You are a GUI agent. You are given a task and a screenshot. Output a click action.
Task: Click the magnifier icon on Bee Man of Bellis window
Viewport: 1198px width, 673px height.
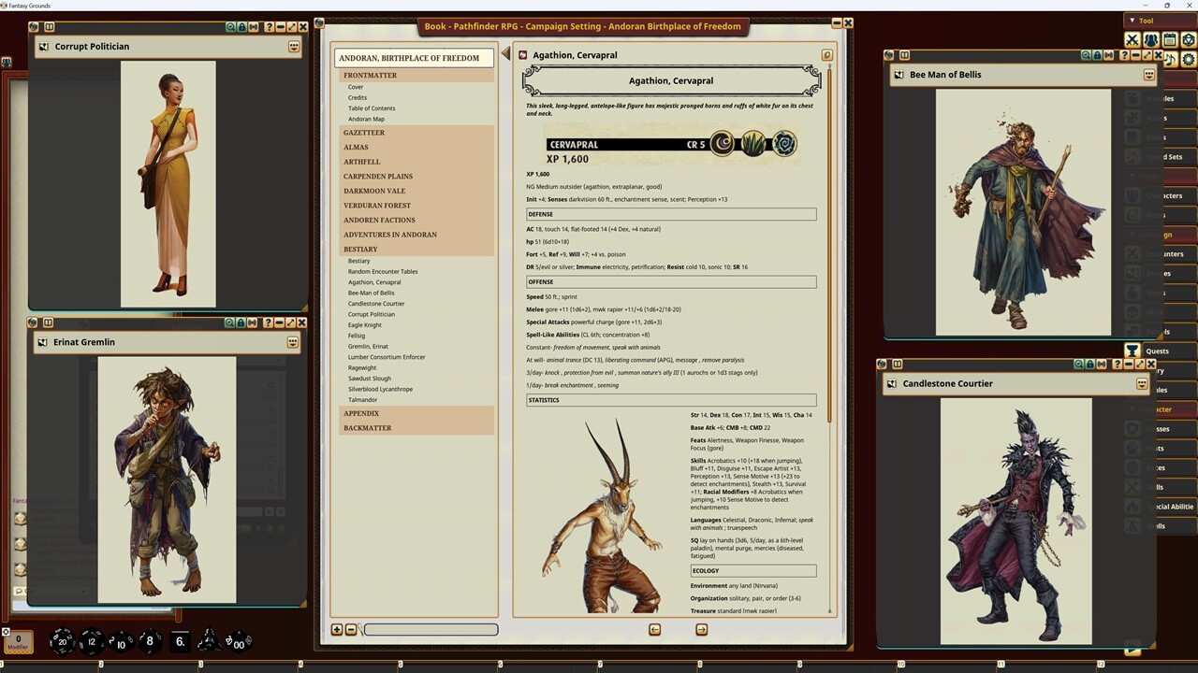point(1086,55)
